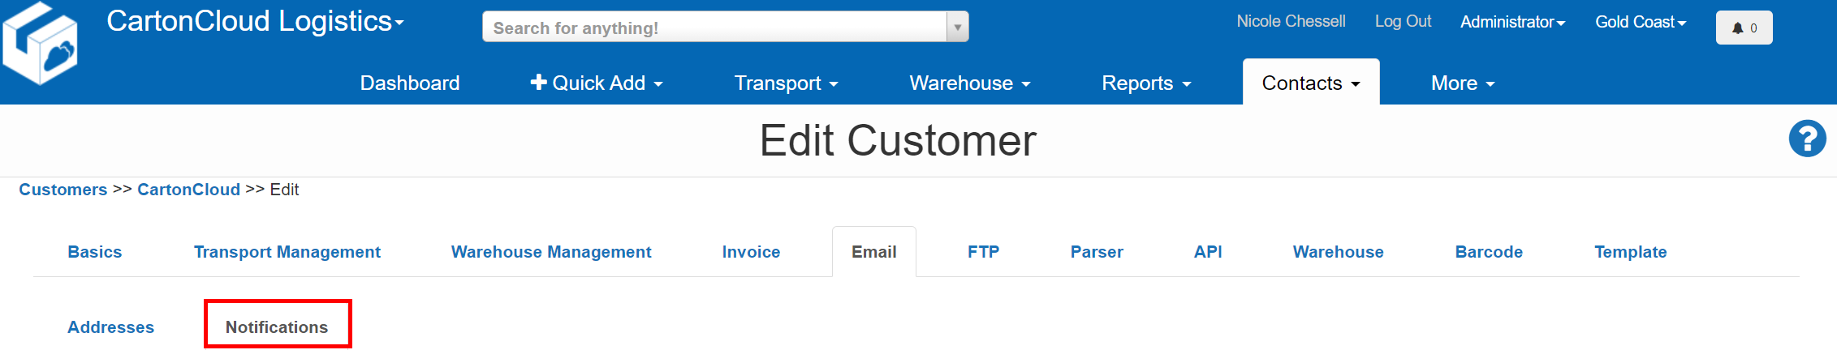Open the Notifications sub-tab
The height and width of the screenshot is (350, 1837).
tap(277, 327)
